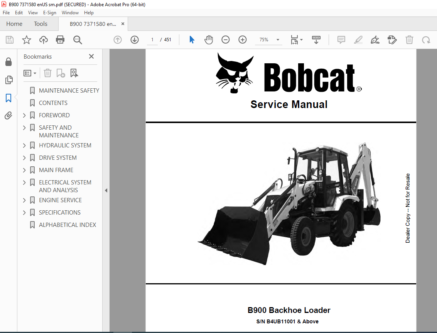Expand the ENGINE SERVICE bookmark
Image resolution: width=437 pixels, height=333 pixels.
pyautogui.click(x=24, y=200)
